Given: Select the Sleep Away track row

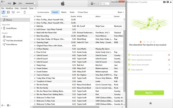Looking at the screenshot, I should coord(77,65).
